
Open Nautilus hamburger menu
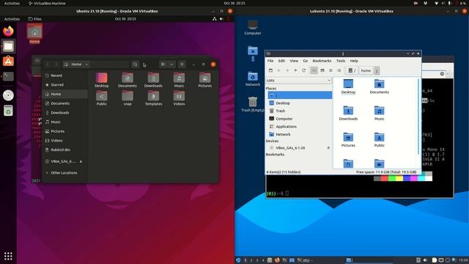point(182,65)
